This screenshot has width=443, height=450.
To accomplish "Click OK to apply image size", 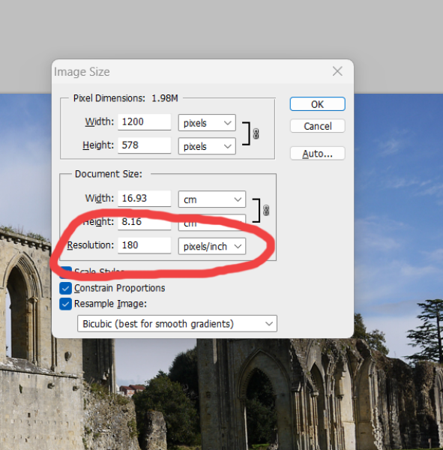I will [x=317, y=104].
